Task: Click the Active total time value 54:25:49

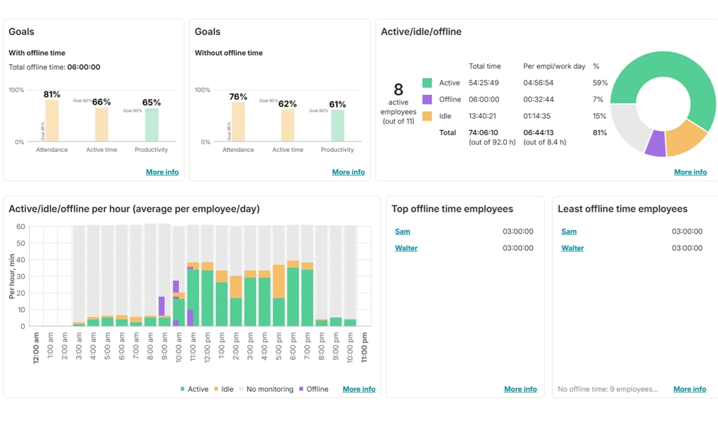Action: coord(484,83)
